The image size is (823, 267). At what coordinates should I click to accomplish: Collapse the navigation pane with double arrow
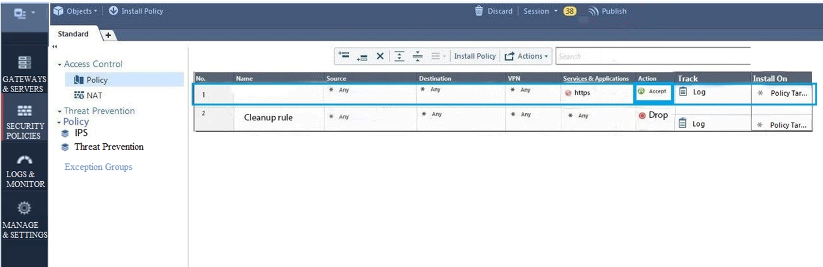(54, 47)
